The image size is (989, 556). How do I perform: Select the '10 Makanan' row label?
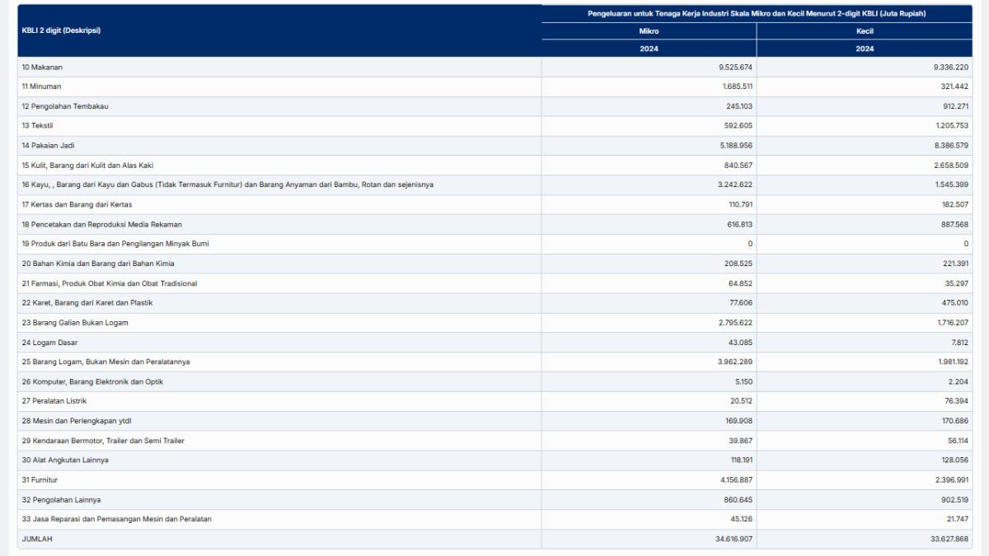42,67
